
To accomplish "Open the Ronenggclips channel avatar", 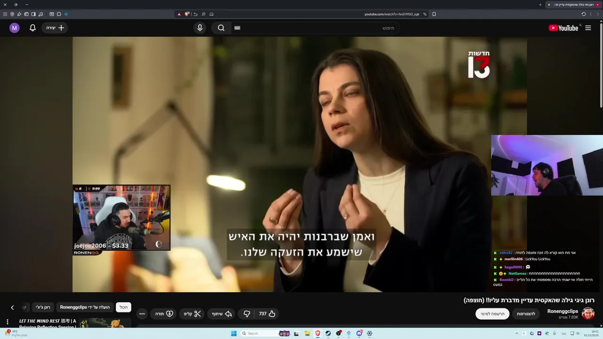I will (588, 314).
